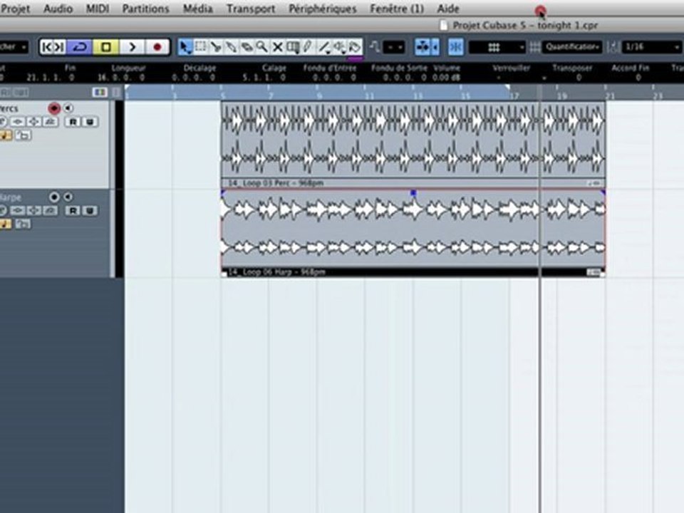The image size is (684, 513).
Task: Start recording with the transport Record button
Action: coord(157,47)
